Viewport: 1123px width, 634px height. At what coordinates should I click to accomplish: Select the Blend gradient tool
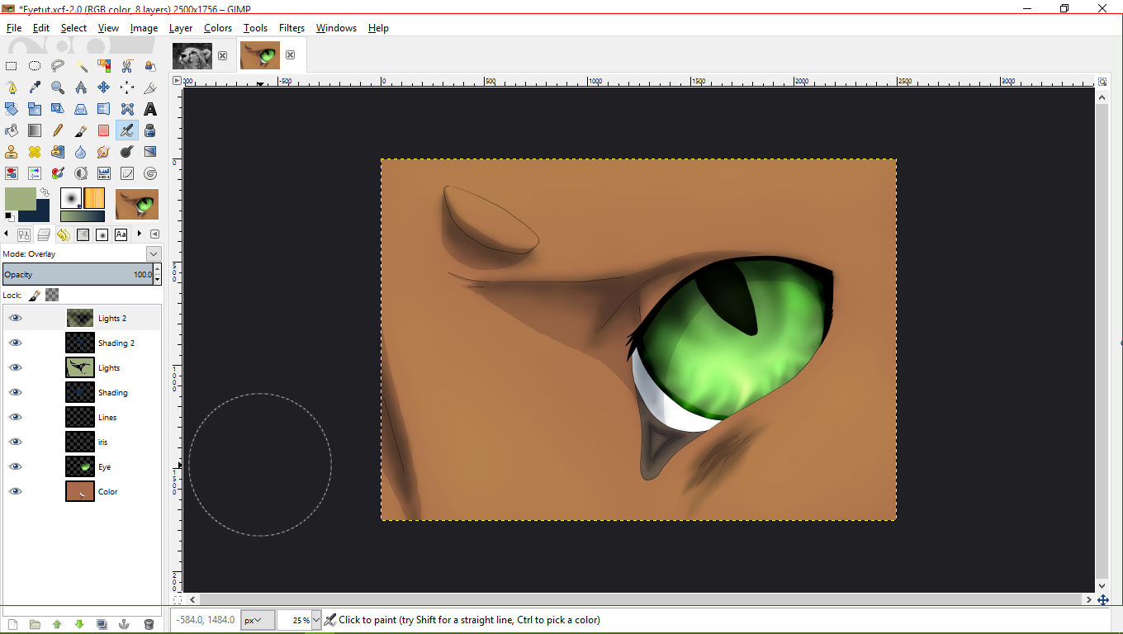click(x=35, y=130)
